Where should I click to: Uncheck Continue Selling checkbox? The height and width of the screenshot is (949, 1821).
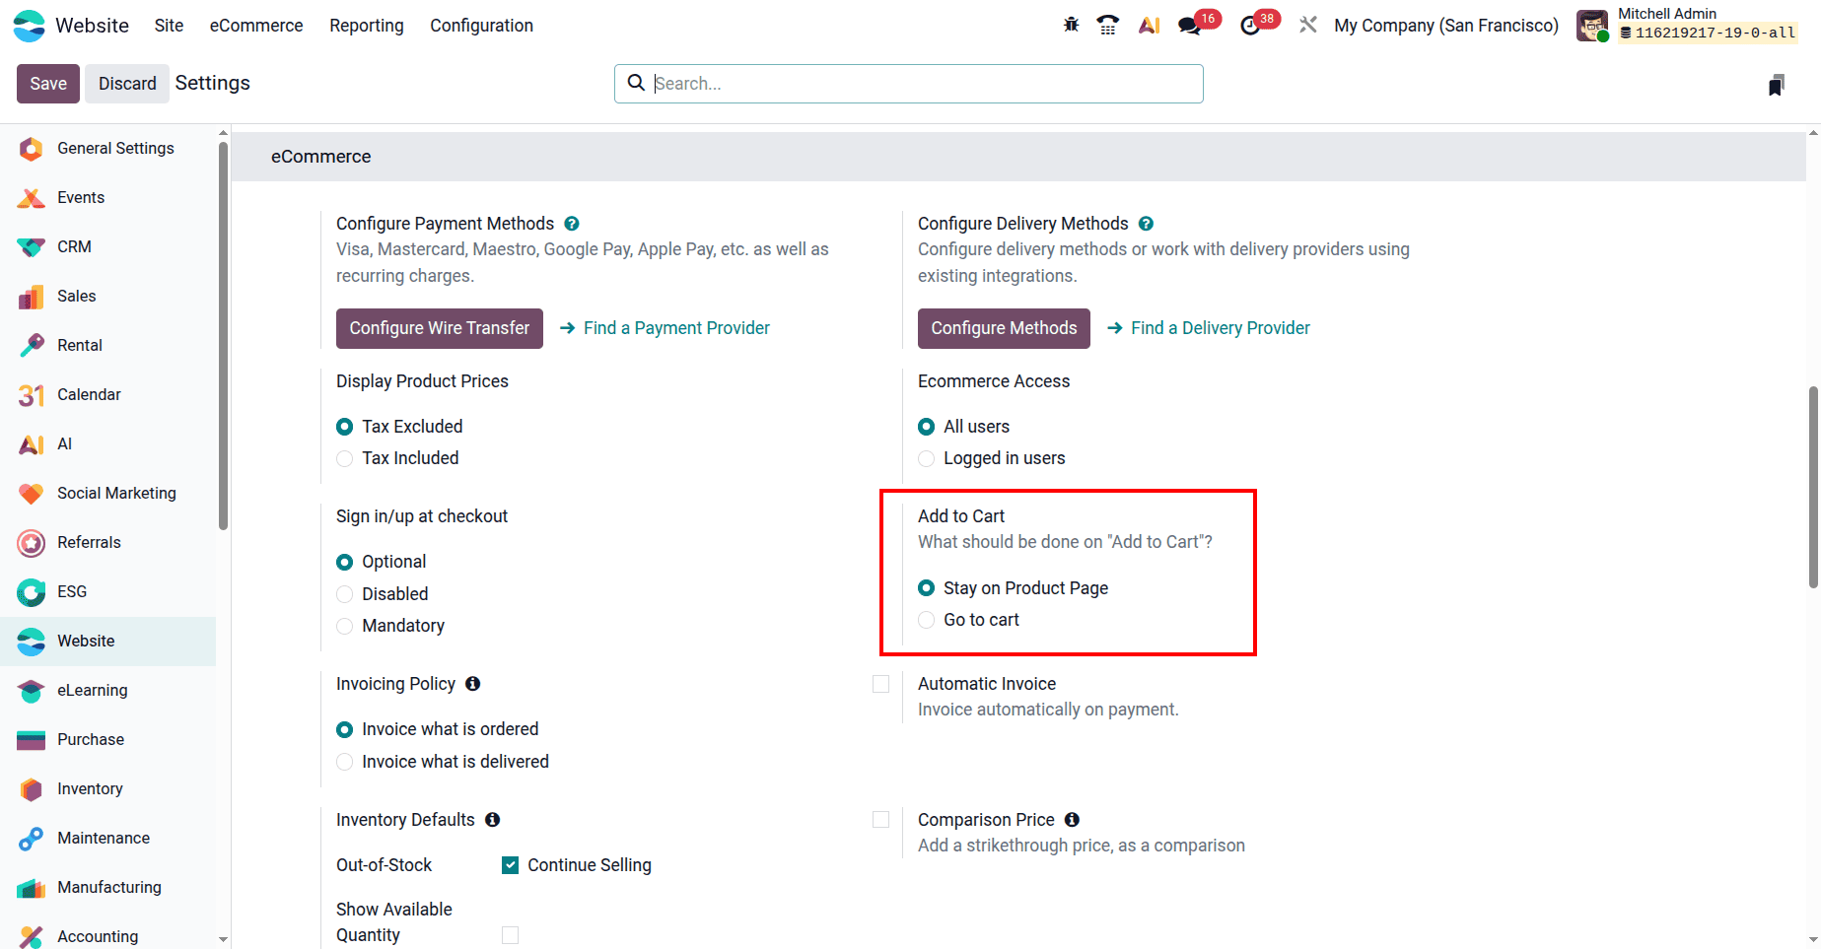(510, 865)
